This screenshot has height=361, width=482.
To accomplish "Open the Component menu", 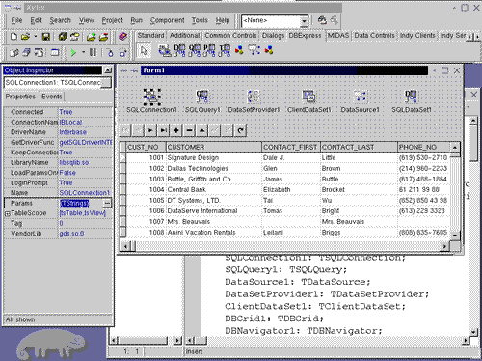I will tap(168, 20).
